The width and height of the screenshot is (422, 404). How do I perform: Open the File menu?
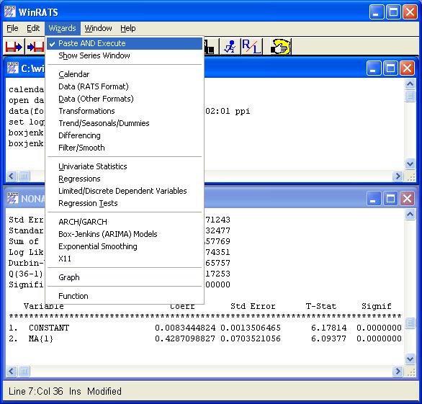click(x=12, y=28)
